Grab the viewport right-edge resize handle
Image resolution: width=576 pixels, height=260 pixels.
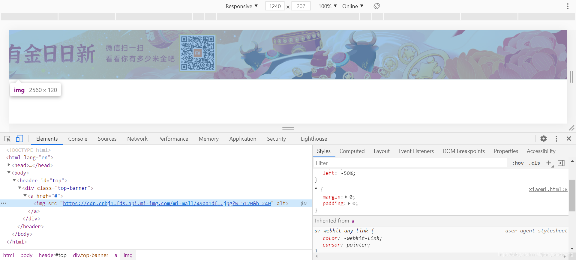(571, 77)
